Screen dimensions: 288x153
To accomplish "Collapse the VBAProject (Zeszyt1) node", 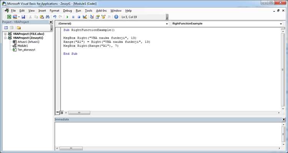I will click(x=5, y=38).
